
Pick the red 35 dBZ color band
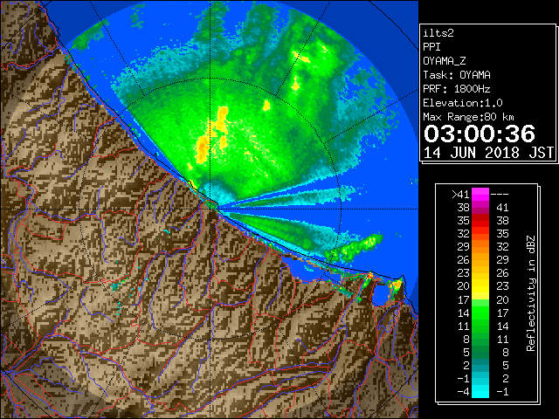click(480, 221)
